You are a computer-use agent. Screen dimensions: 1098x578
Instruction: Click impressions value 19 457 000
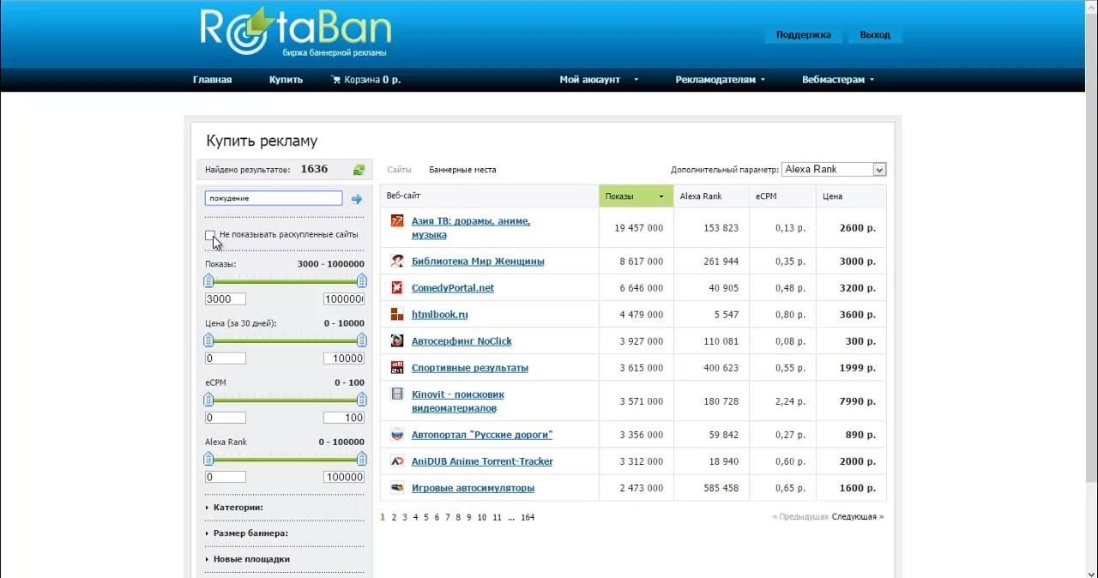click(x=638, y=228)
